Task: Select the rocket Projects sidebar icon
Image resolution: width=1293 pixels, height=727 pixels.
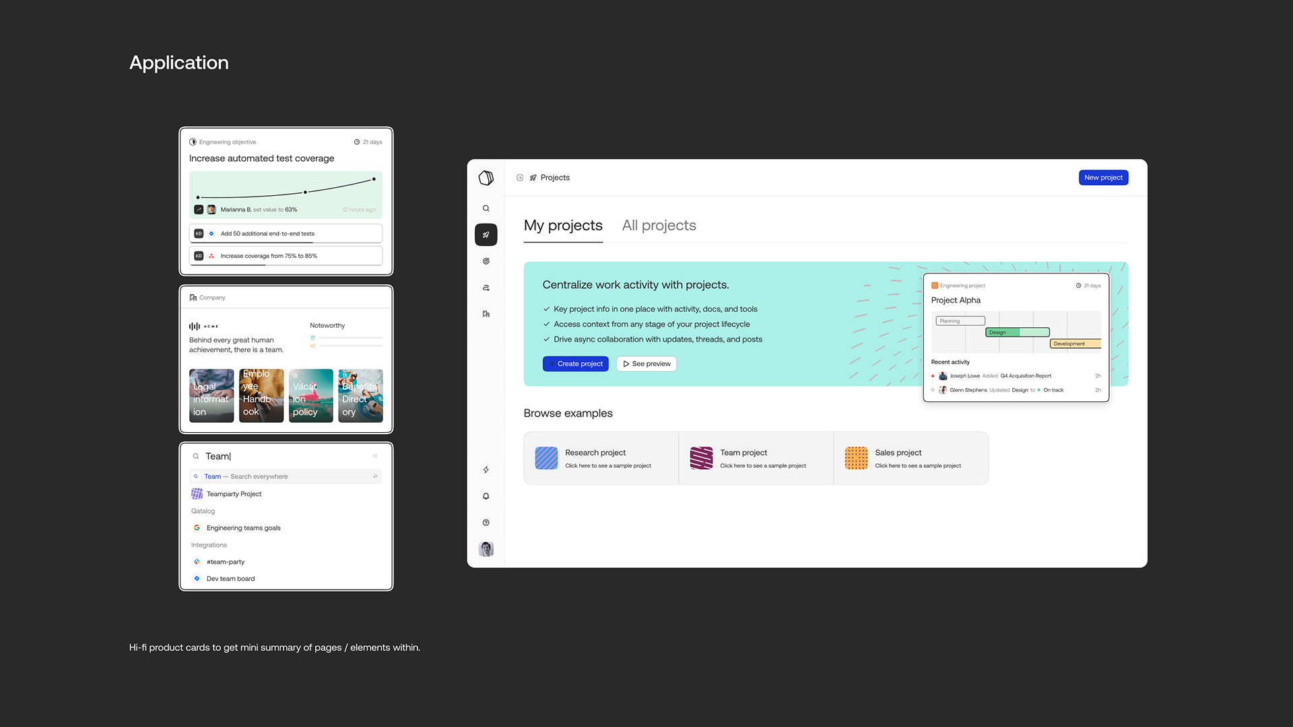Action: pos(486,235)
